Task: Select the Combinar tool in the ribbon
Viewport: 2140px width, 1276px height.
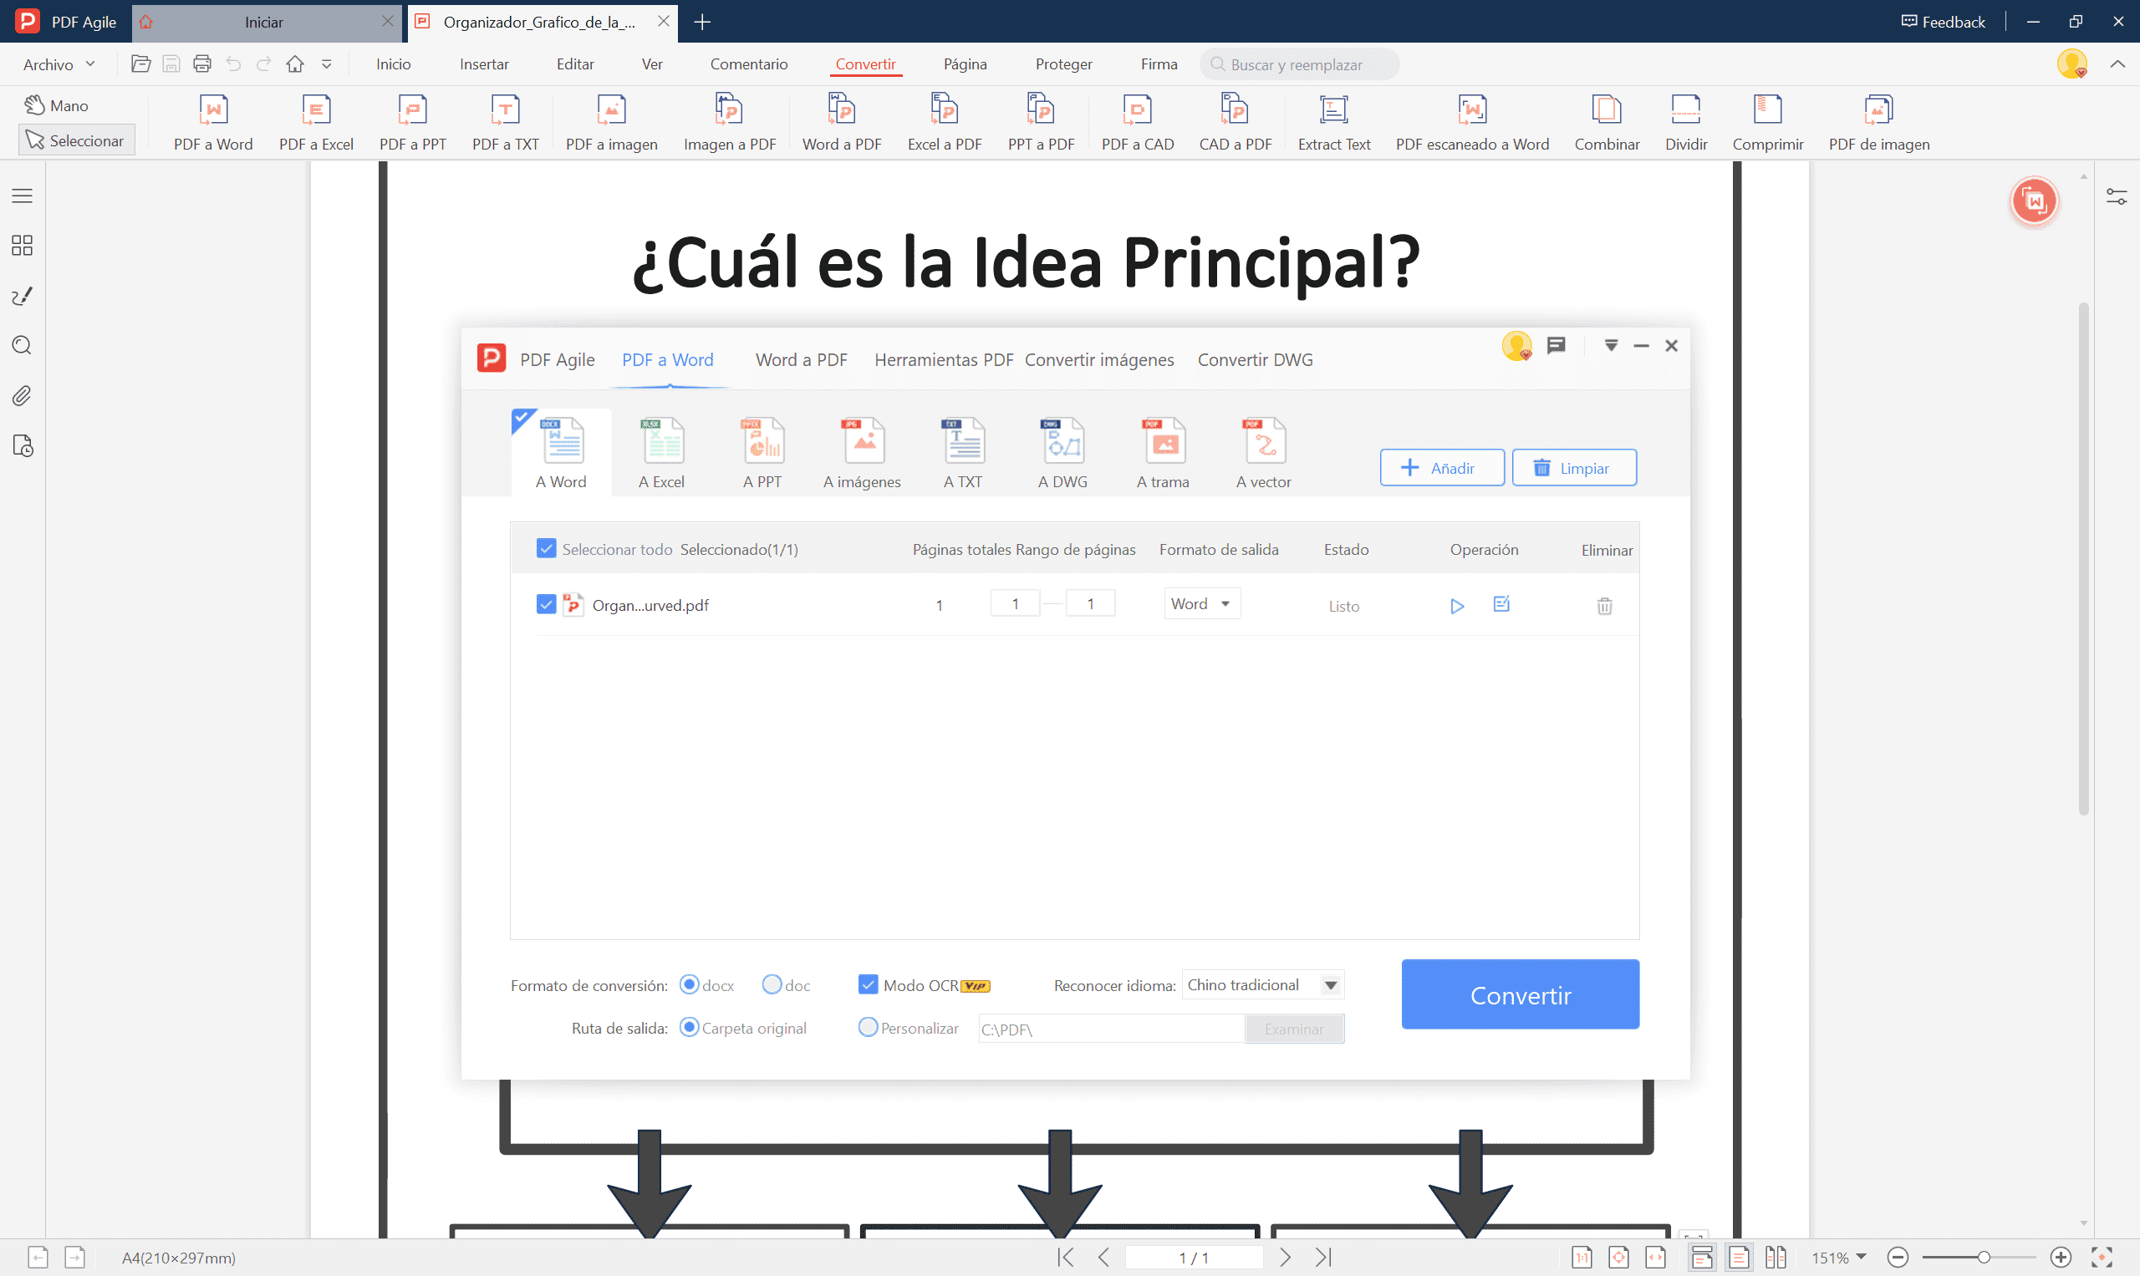Action: (x=1607, y=120)
